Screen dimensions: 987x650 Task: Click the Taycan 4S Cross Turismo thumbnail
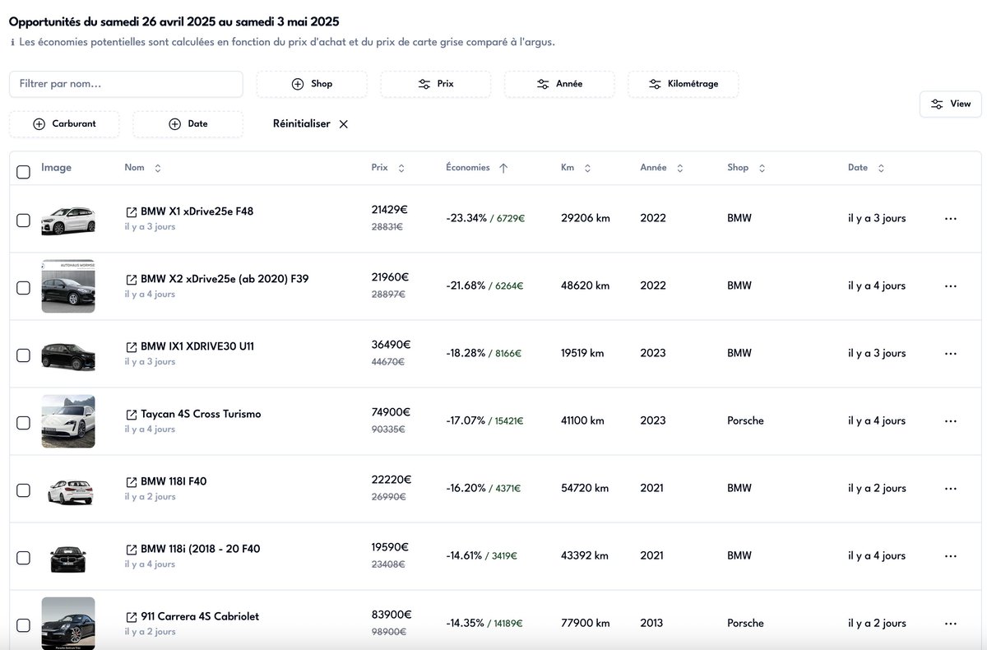coord(68,421)
